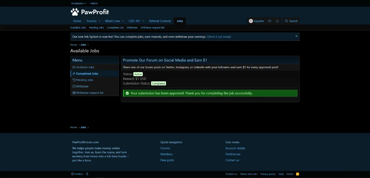Expand the Forums dropdown arrow
Screen dimensions: 370x178
pyautogui.click(x=99, y=21)
